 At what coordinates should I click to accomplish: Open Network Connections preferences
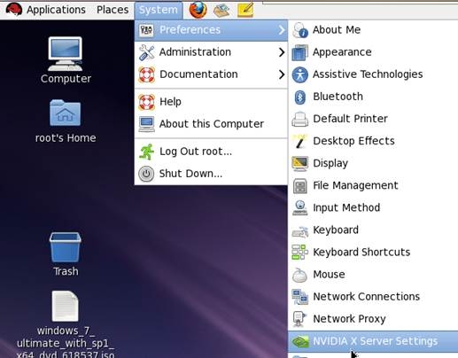click(373, 297)
